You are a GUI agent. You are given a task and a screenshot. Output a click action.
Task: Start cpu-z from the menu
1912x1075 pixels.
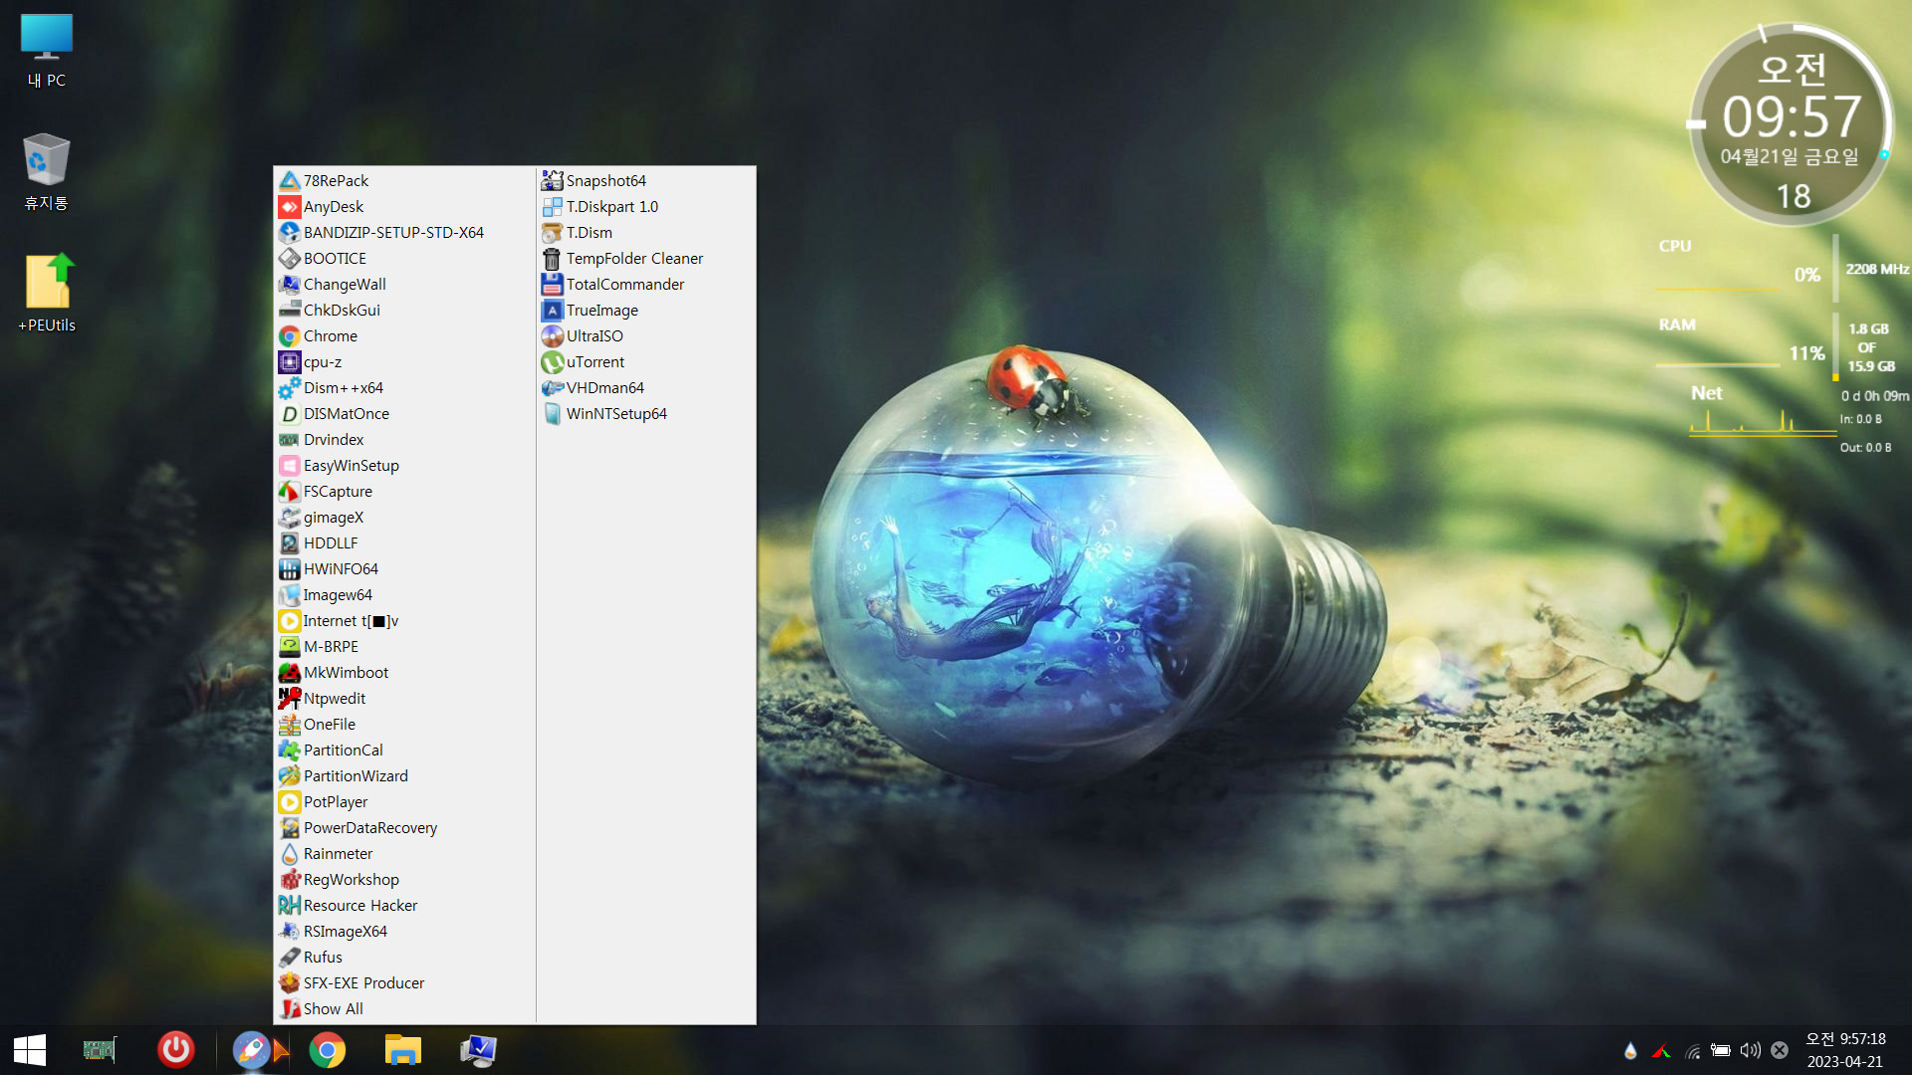pyautogui.click(x=405, y=361)
